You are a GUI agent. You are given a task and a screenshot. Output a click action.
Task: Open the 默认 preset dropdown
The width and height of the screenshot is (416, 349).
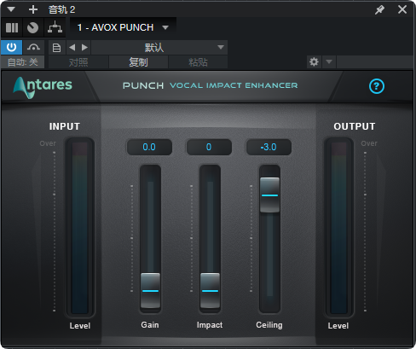pos(159,48)
